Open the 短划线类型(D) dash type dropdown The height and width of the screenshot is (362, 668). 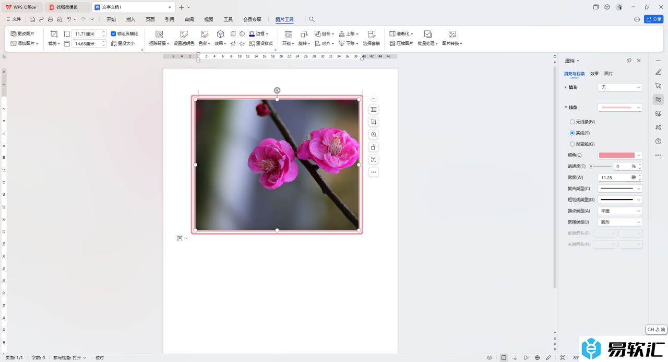tap(620, 200)
